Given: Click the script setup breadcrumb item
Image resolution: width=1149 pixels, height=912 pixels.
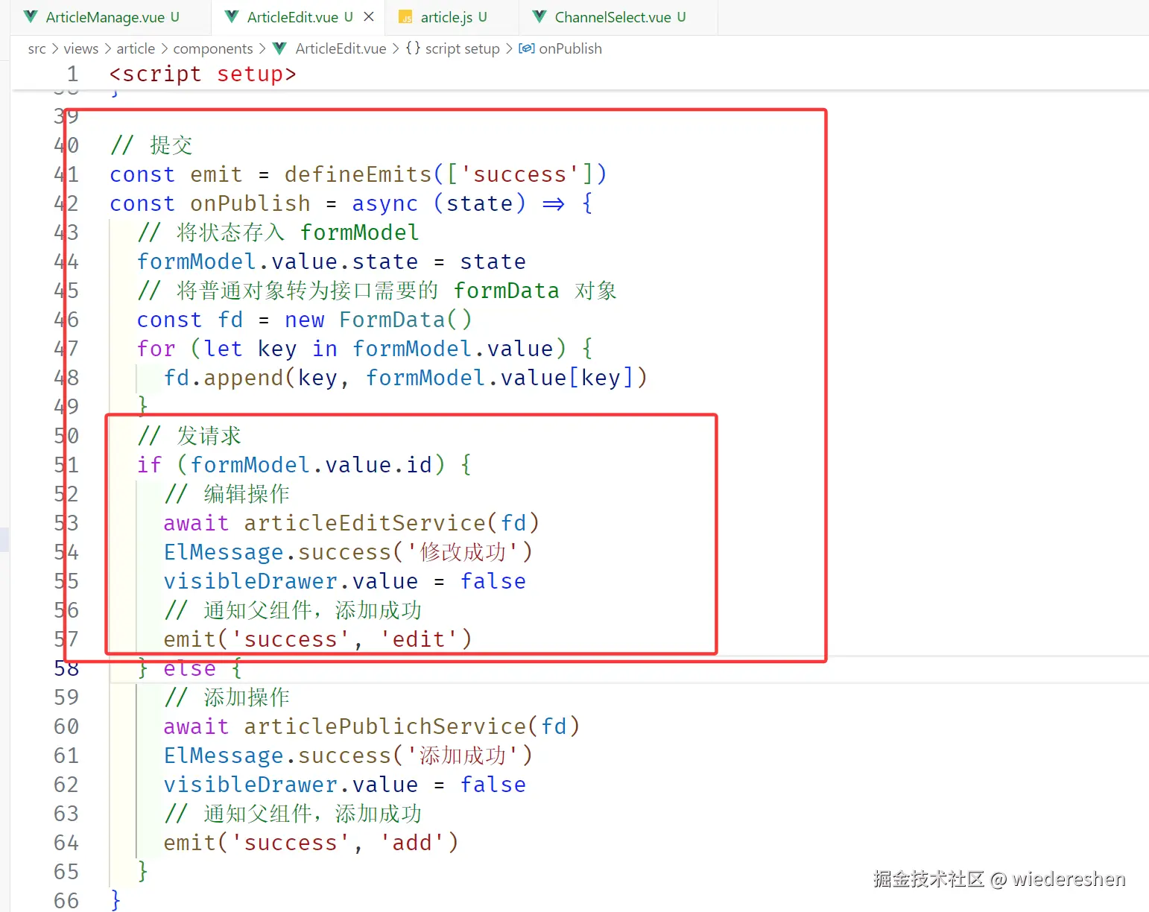Looking at the screenshot, I should point(462,48).
